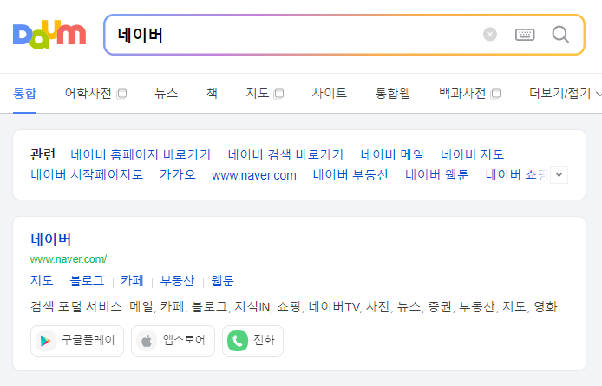The image size is (602, 386).
Task: Click the 전화 button
Action: tap(252, 341)
